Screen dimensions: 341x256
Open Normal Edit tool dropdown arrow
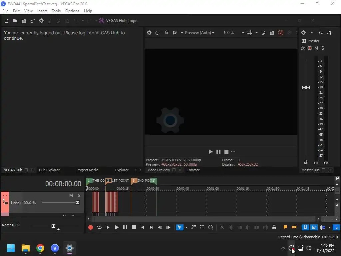coord(186,227)
